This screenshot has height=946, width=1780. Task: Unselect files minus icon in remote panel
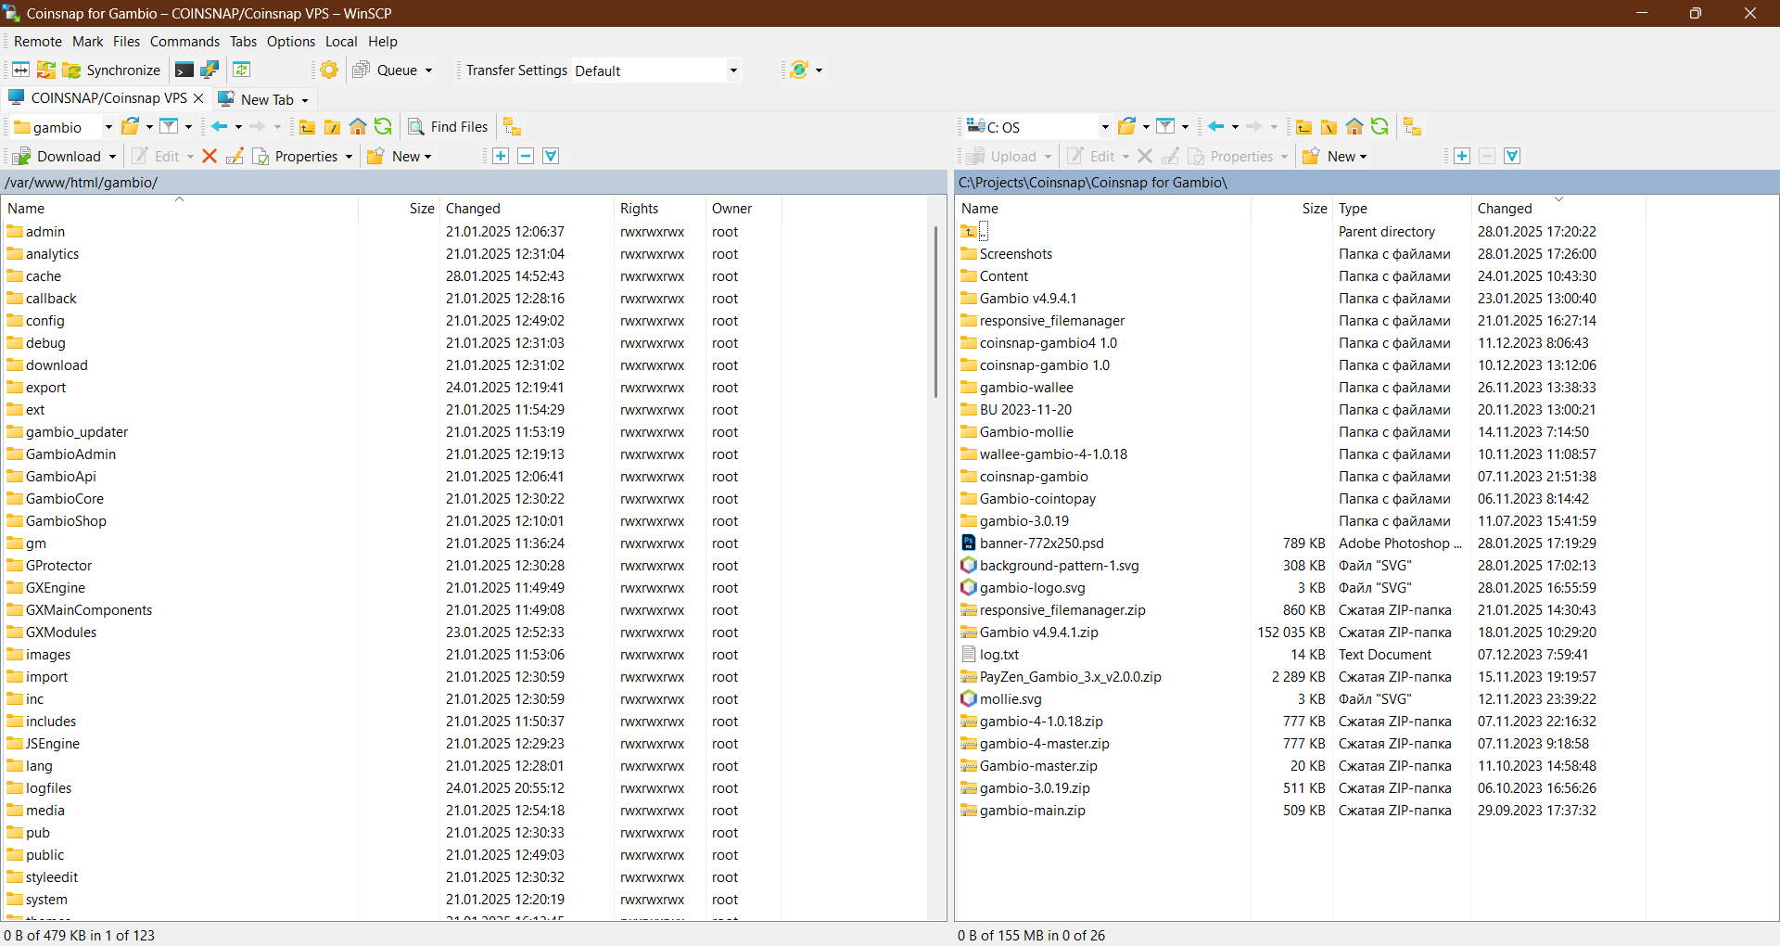click(x=526, y=156)
